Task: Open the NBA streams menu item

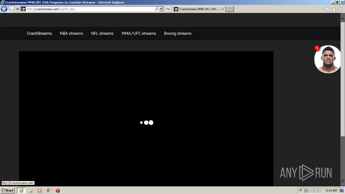Action: tap(71, 33)
